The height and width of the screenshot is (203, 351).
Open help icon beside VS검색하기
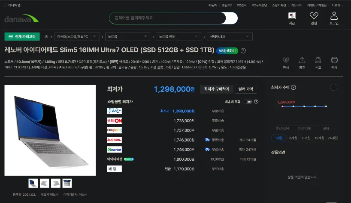pyautogui.click(x=243, y=51)
